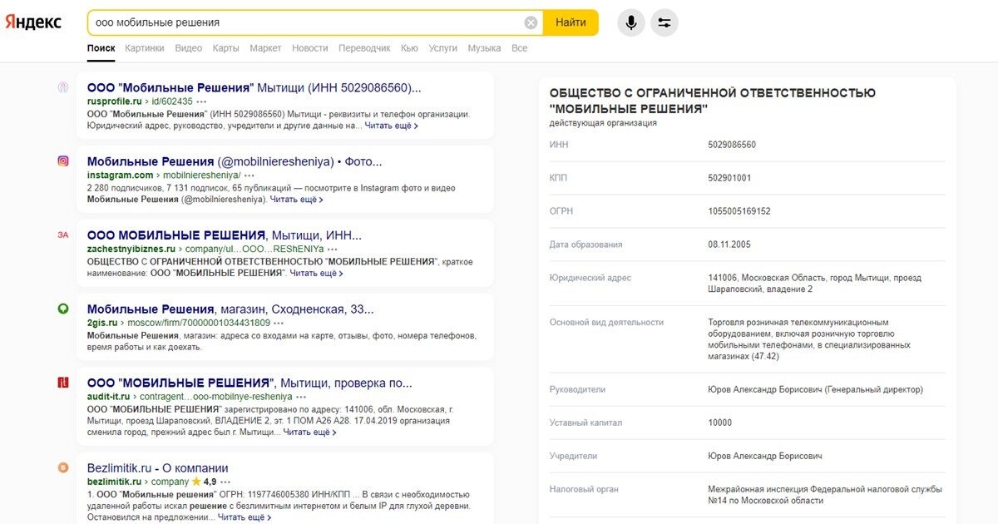
Task: Open three-dot menu for 2gis.ru result
Action: (x=279, y=323)
